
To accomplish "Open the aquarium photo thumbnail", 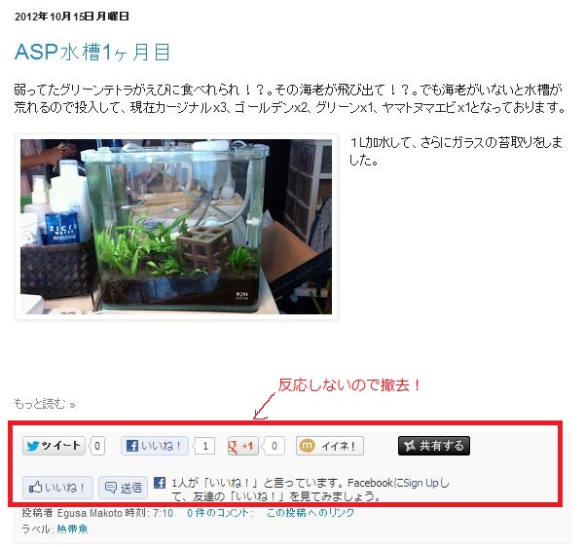I will (x=176, y=227).
